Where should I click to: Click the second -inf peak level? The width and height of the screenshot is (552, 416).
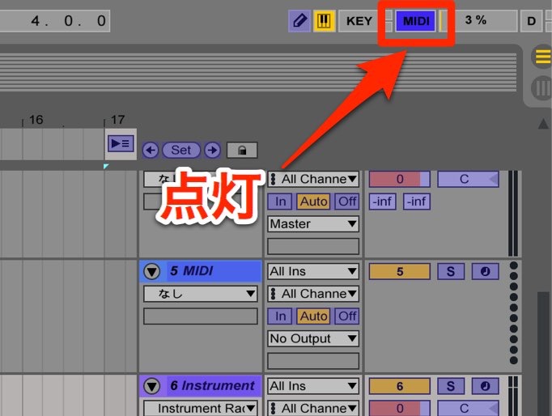pyautogui.click(x=417, y=202)
